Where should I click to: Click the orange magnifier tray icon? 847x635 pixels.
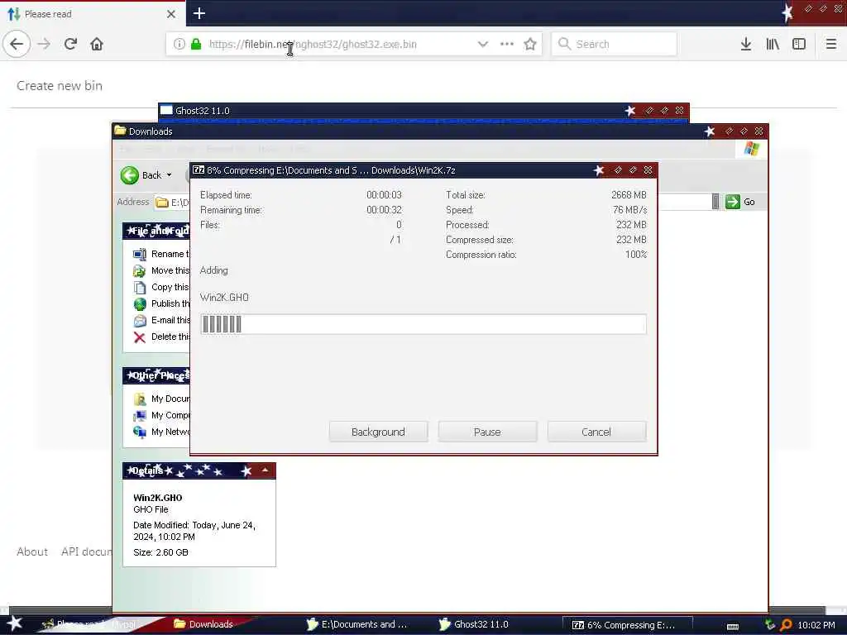pos(786,625)
